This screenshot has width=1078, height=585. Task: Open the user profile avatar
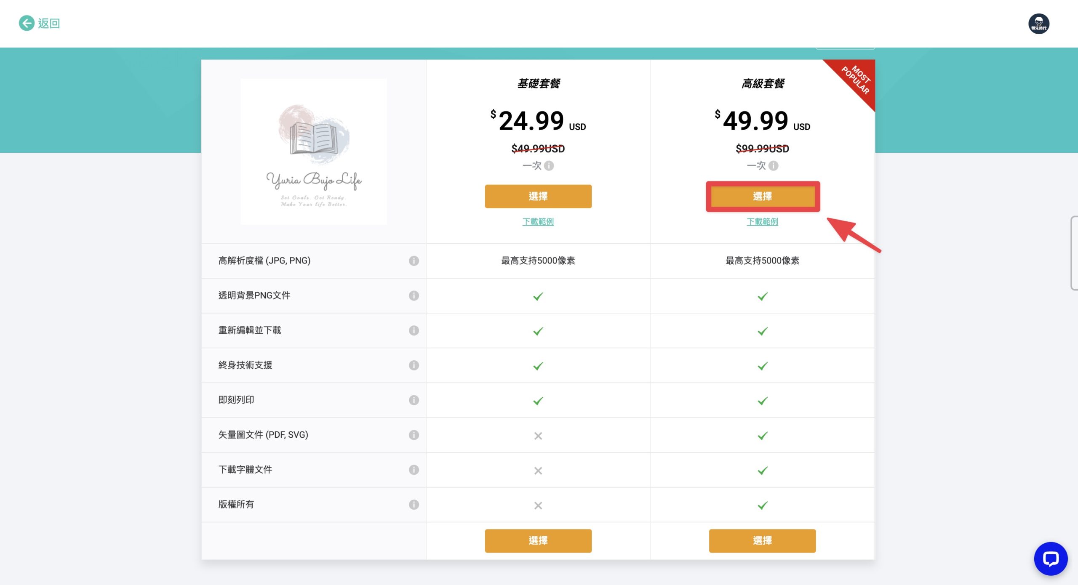pos(1038,24)
